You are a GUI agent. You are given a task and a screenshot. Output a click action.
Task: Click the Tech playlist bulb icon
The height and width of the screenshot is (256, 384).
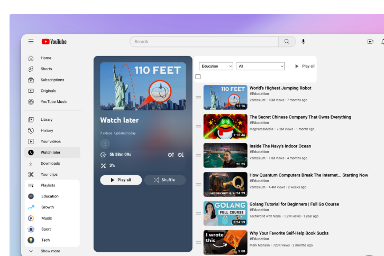31,240
